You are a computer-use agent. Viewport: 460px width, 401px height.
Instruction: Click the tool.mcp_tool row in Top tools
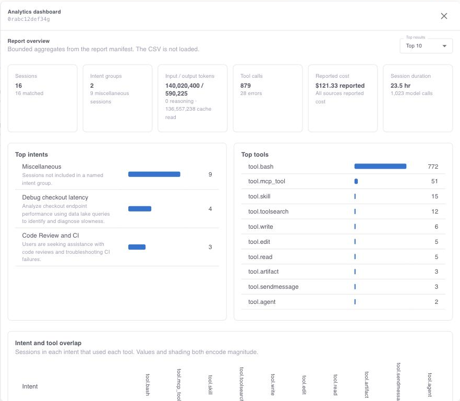point(343,181)
